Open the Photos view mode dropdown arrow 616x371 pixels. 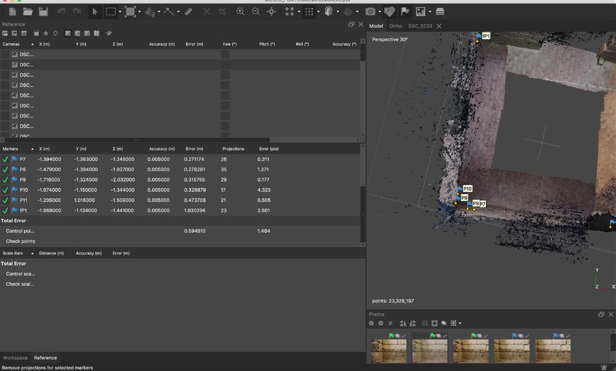click(x=460, y=323)
